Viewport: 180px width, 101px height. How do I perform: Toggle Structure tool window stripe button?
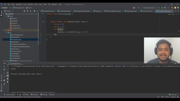click(x=1, y=78)
